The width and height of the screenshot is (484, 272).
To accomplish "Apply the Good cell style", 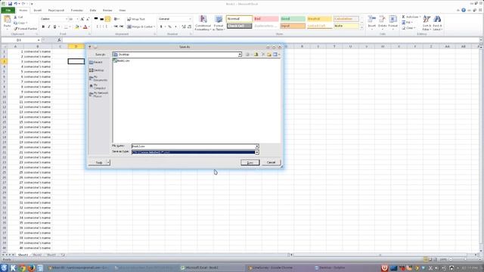I will point(293,19).
